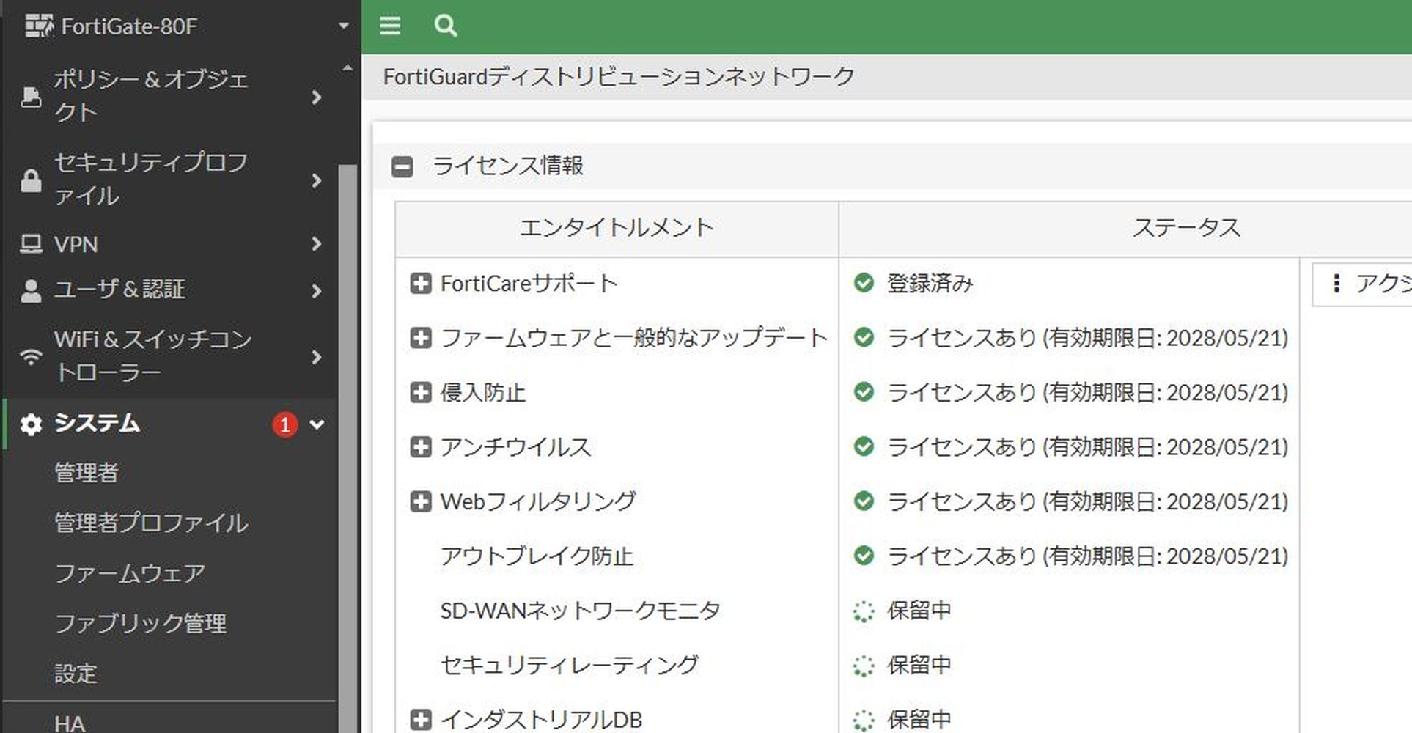Click the VPN laptop icon
Viewport: 1412px width, 733px height.
(31, 244)
